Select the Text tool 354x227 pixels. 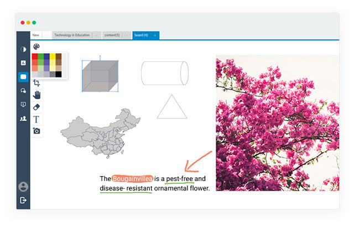coord(37,119)
